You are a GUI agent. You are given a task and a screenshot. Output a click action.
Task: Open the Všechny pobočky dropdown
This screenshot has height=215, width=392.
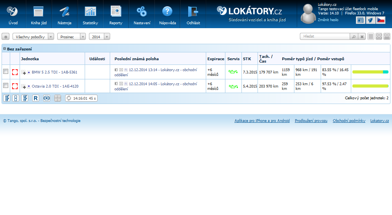tap(33, 36)
